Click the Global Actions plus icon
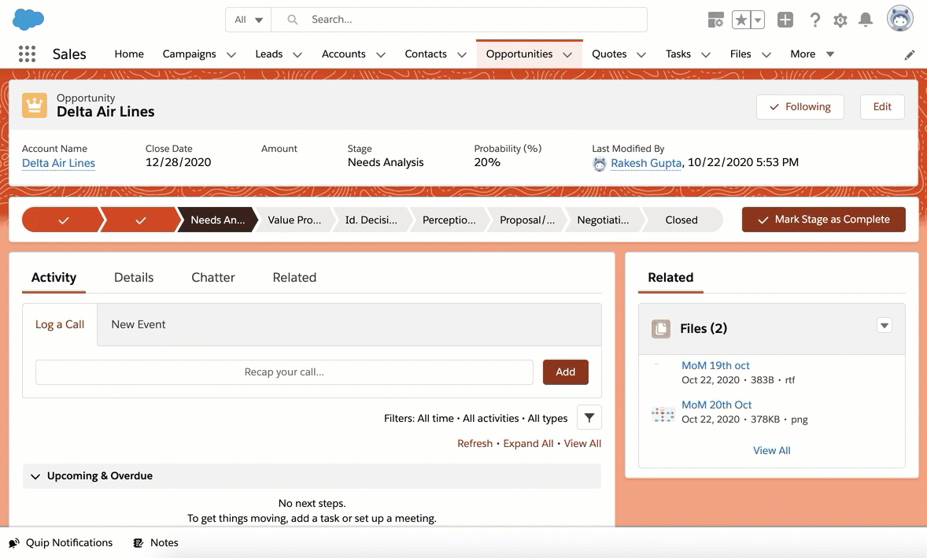 point(785,20)
